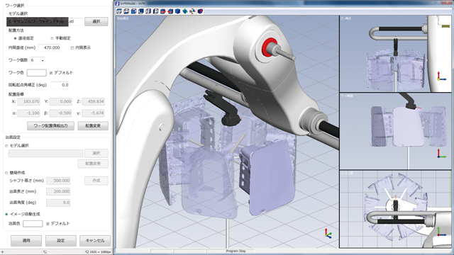454x255 pixels.
Task: Click the blue cube with red marker icon
Action: coord(200,11)
